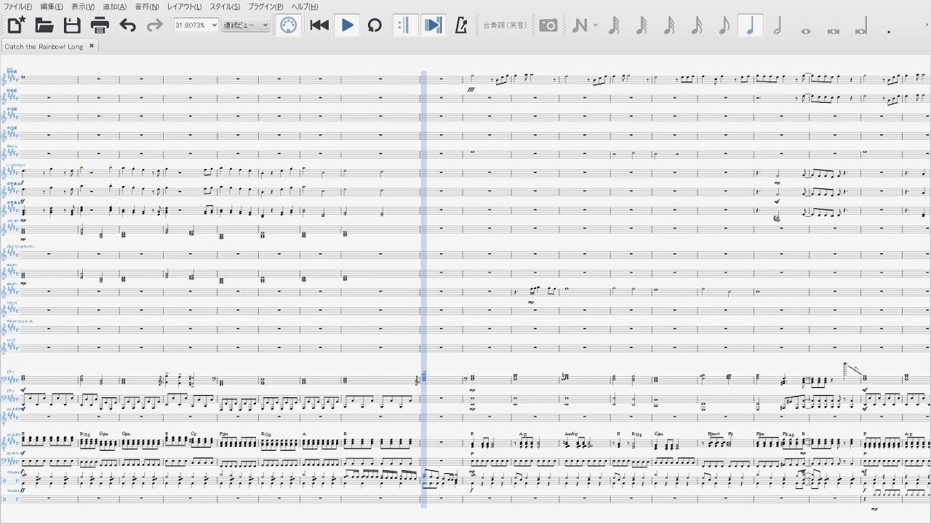
Task: Toggle the metronome during playback
Action: pos(460,25)
